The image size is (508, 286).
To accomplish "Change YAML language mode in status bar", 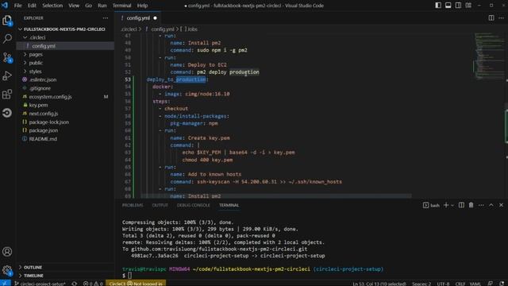I will coord(475,284).
